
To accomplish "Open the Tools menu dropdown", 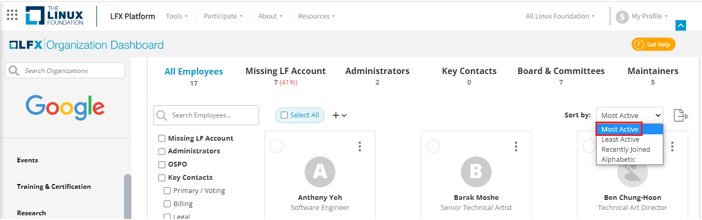I will click(x=177, y=16).
